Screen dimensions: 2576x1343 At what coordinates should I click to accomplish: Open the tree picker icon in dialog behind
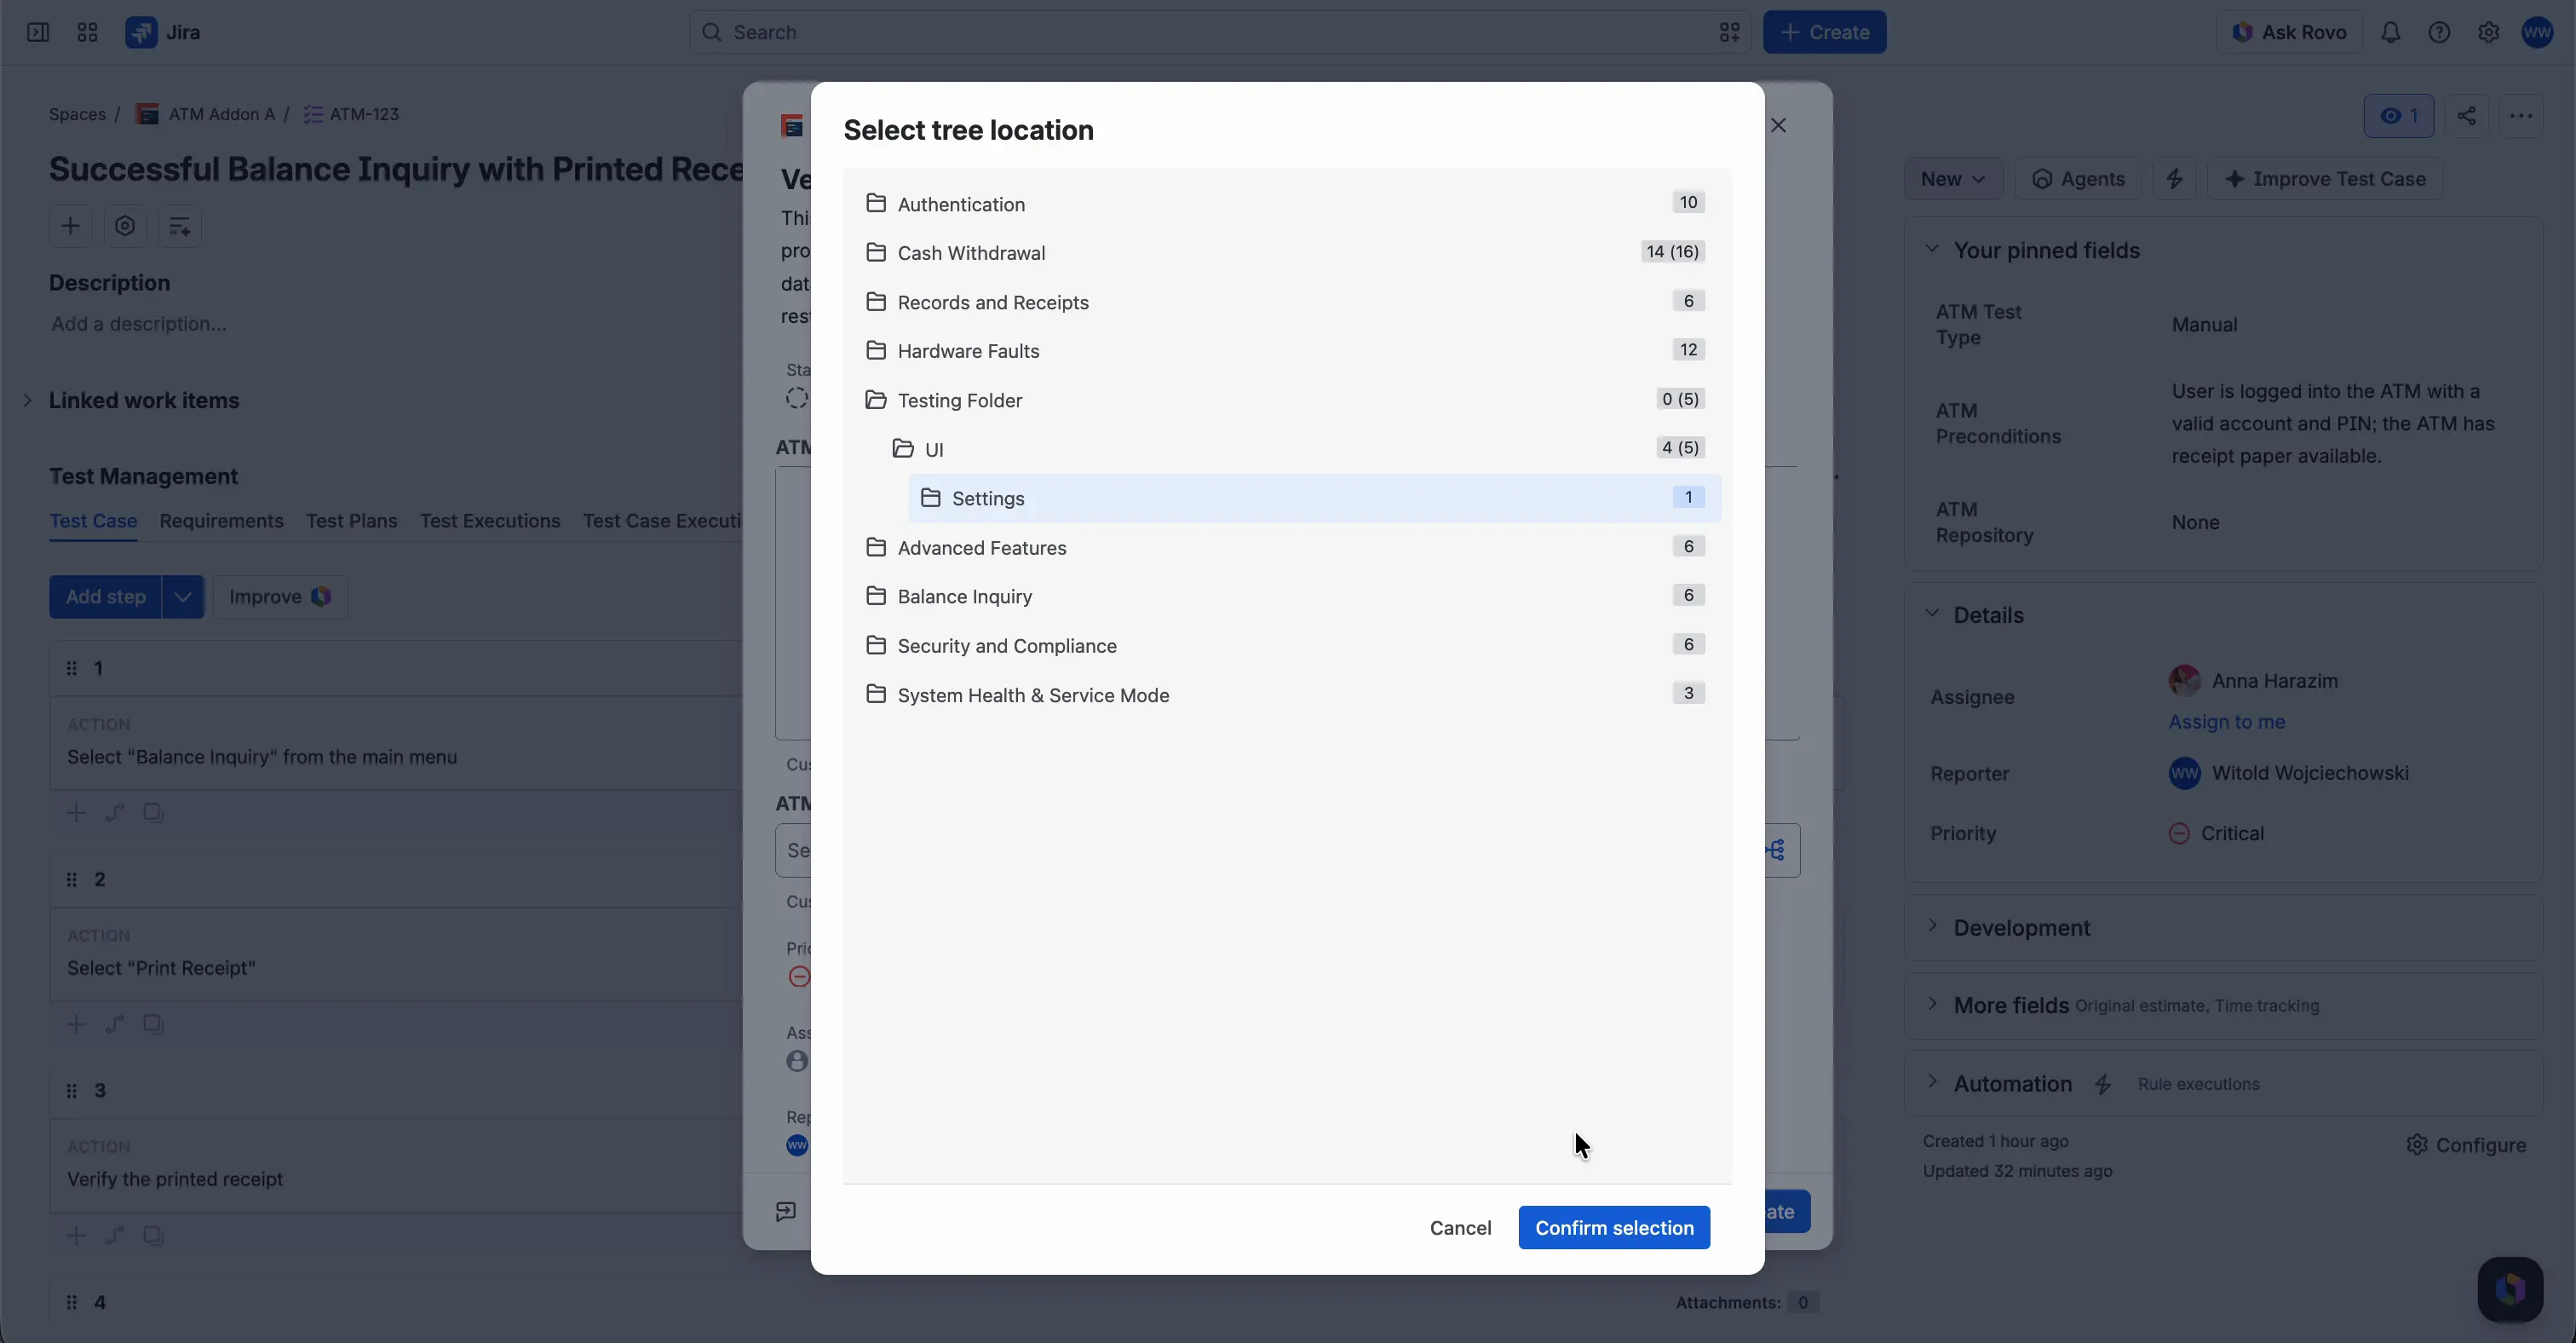pyautogui.click(x=1776, y=850)
